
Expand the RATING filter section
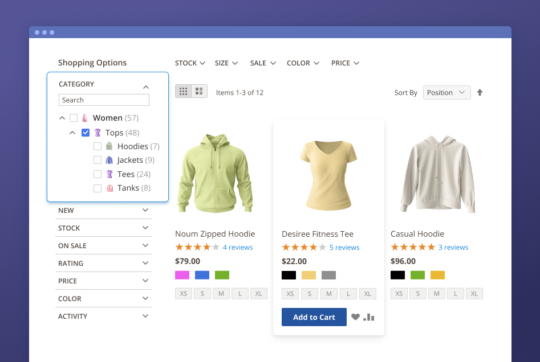click(x=103, y=264)
